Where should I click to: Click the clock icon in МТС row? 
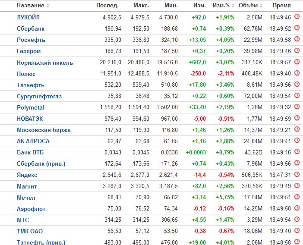tap(297, 219)
